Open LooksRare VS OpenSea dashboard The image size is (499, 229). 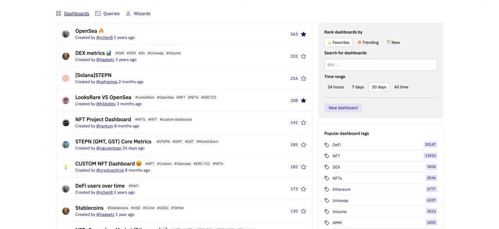click(x=103, y=97)
